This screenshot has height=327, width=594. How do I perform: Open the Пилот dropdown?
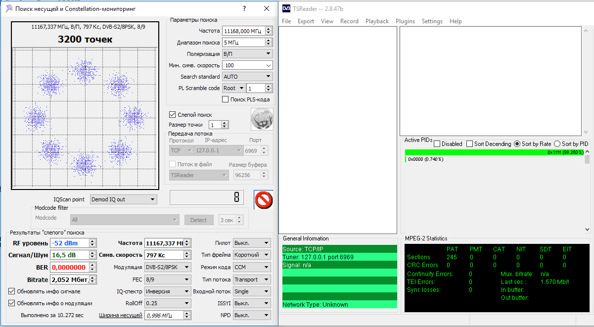[252, 243]
